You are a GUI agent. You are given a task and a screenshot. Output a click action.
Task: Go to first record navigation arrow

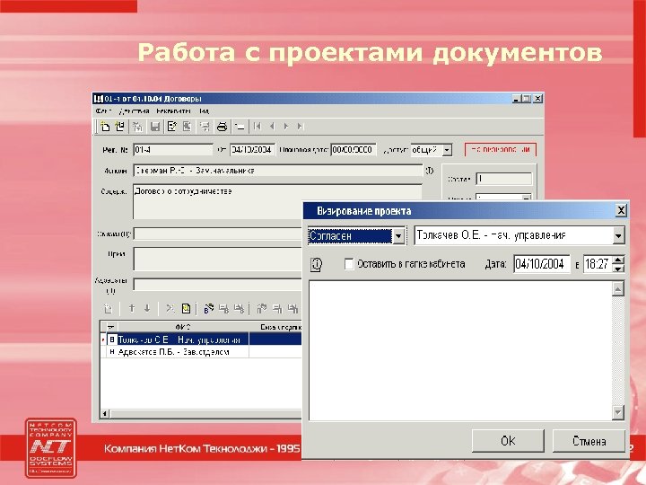pyautogui.click(x=258, y=127)
